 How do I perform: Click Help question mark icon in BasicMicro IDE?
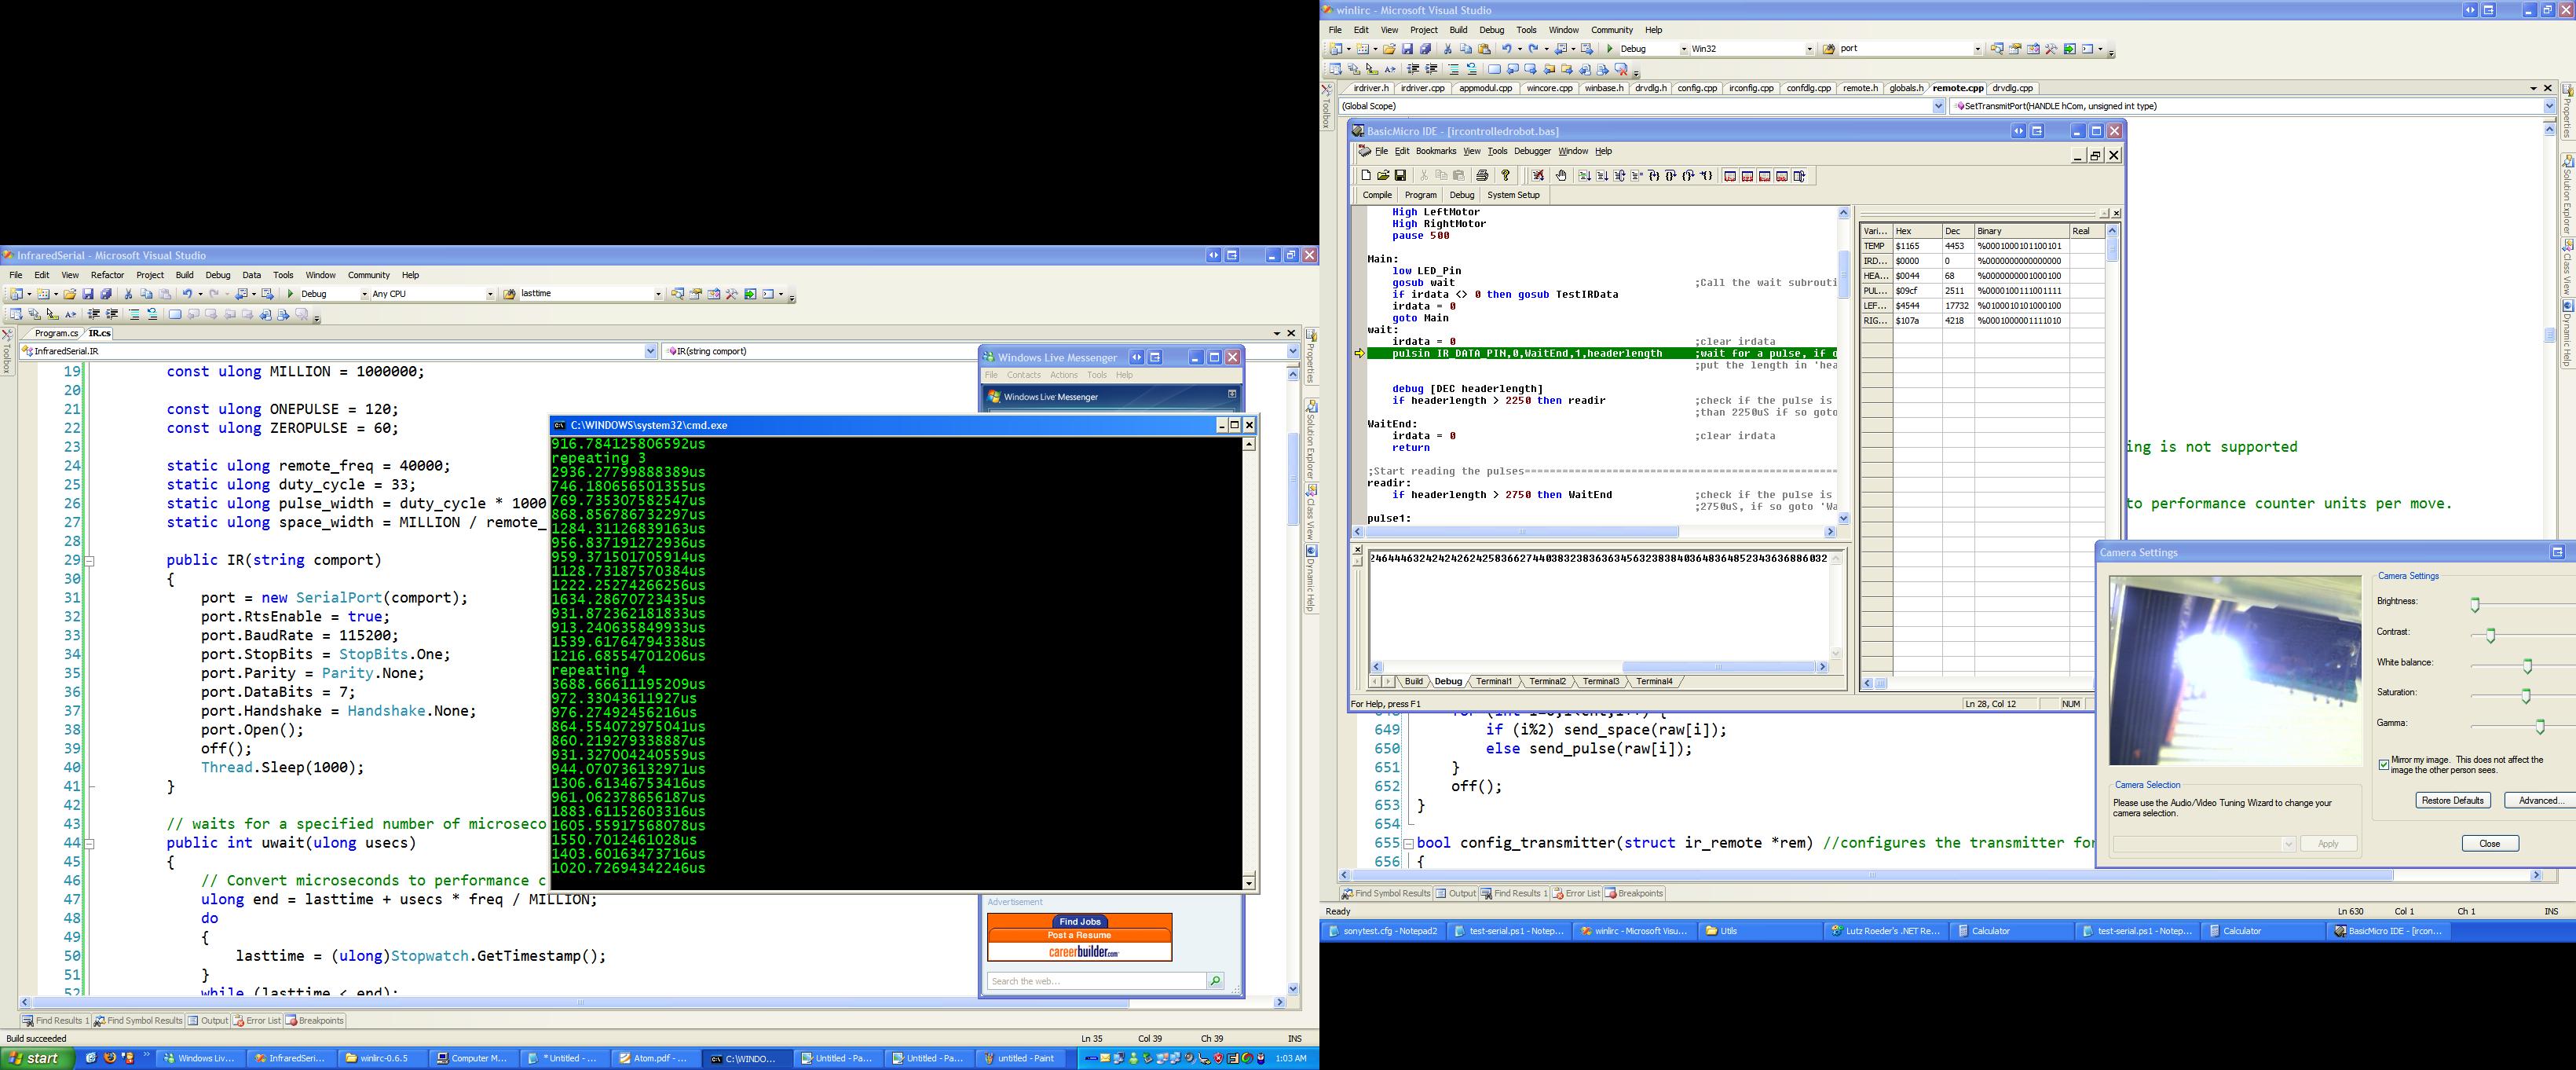(1506, 175)
